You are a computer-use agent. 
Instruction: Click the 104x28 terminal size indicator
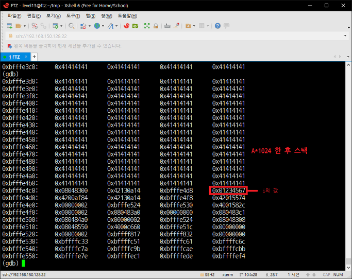[x=248, y=275]
